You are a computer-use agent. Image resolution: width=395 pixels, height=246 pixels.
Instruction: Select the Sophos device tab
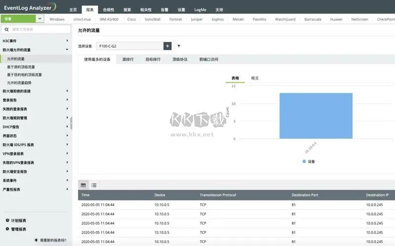point(218,19)
